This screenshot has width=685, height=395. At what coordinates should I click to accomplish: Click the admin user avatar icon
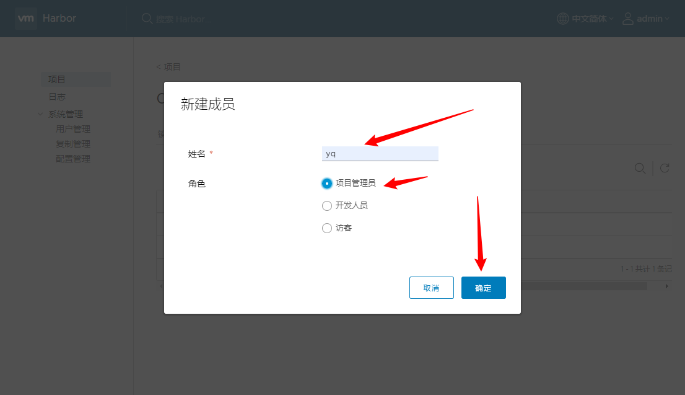(628, 19)
